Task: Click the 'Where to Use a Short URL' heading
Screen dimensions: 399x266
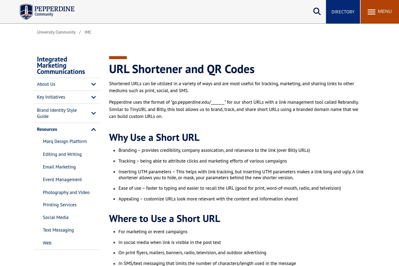Action: coord(164,218)
